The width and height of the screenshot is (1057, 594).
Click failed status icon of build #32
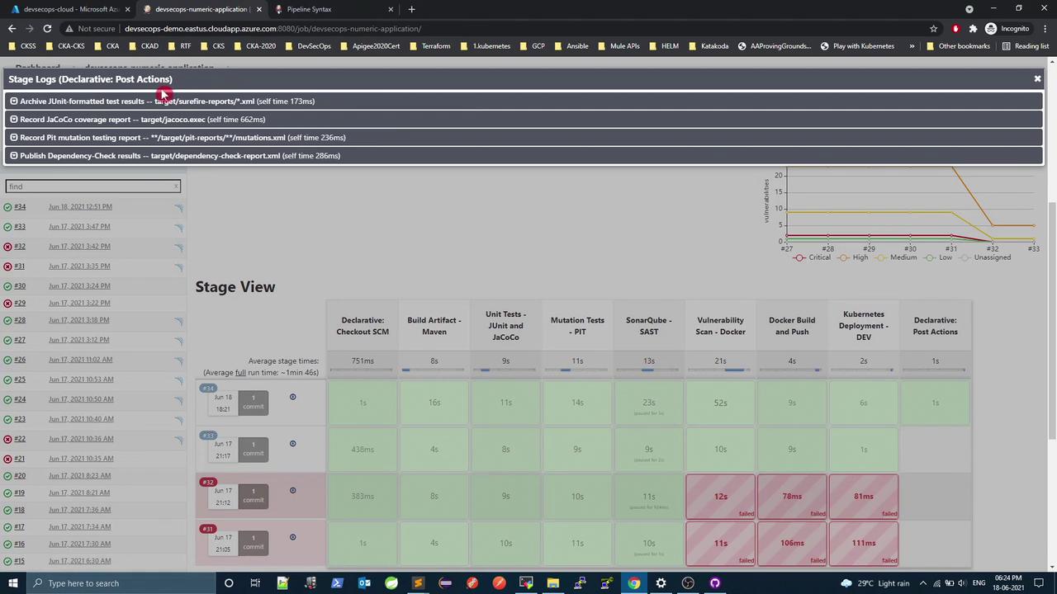click(x=7, y=247)
